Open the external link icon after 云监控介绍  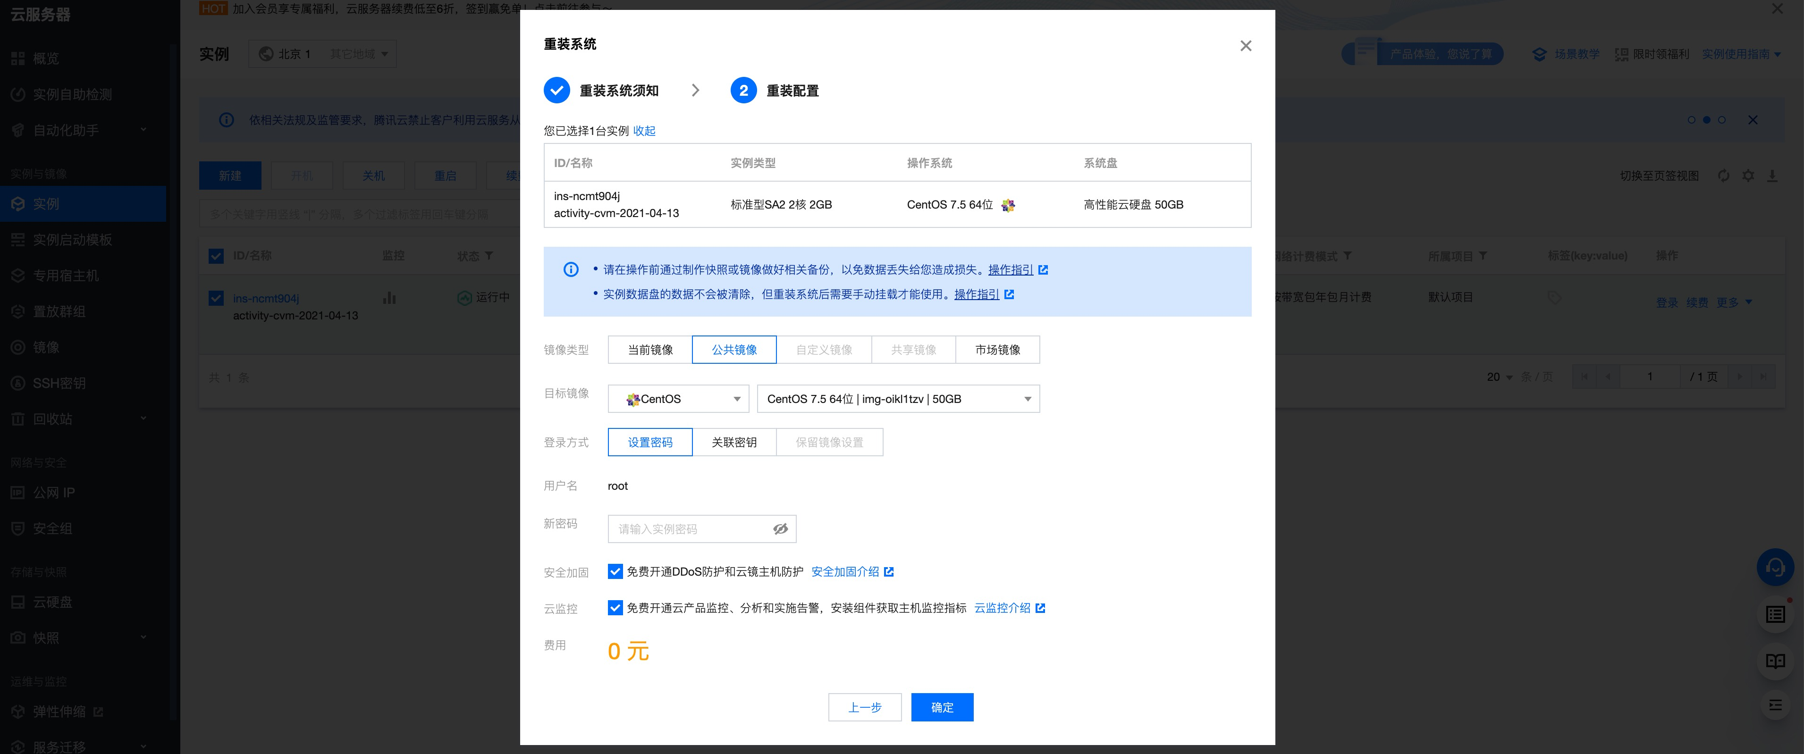tap(1040, 608)
